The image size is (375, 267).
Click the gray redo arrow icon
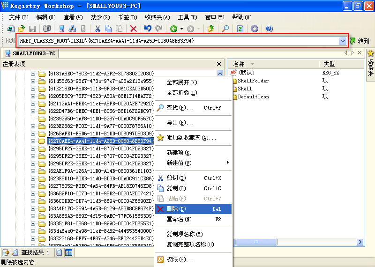click(x=158, y=29)
